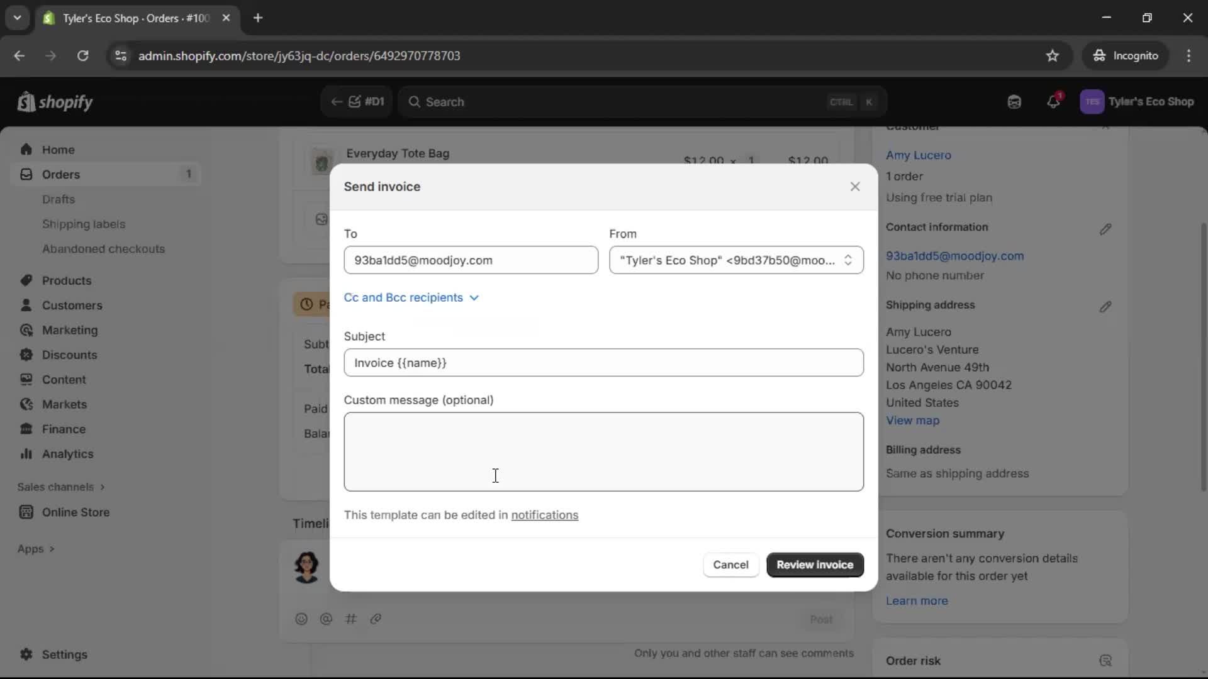The height and width of the screenshot is (679, 1208).
Task: Open the Order risk indicator icon
Action: (1106, 661)
